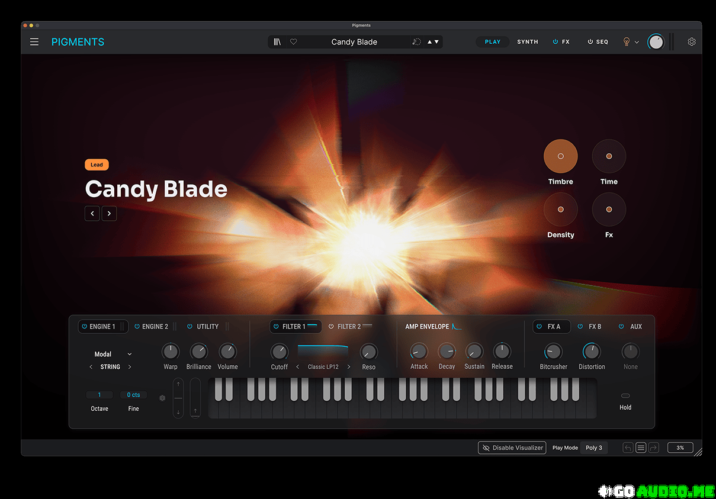Screen dimensions: 716x499
Task: Toggle the Engine 2 power button
Action: (137, 327)
